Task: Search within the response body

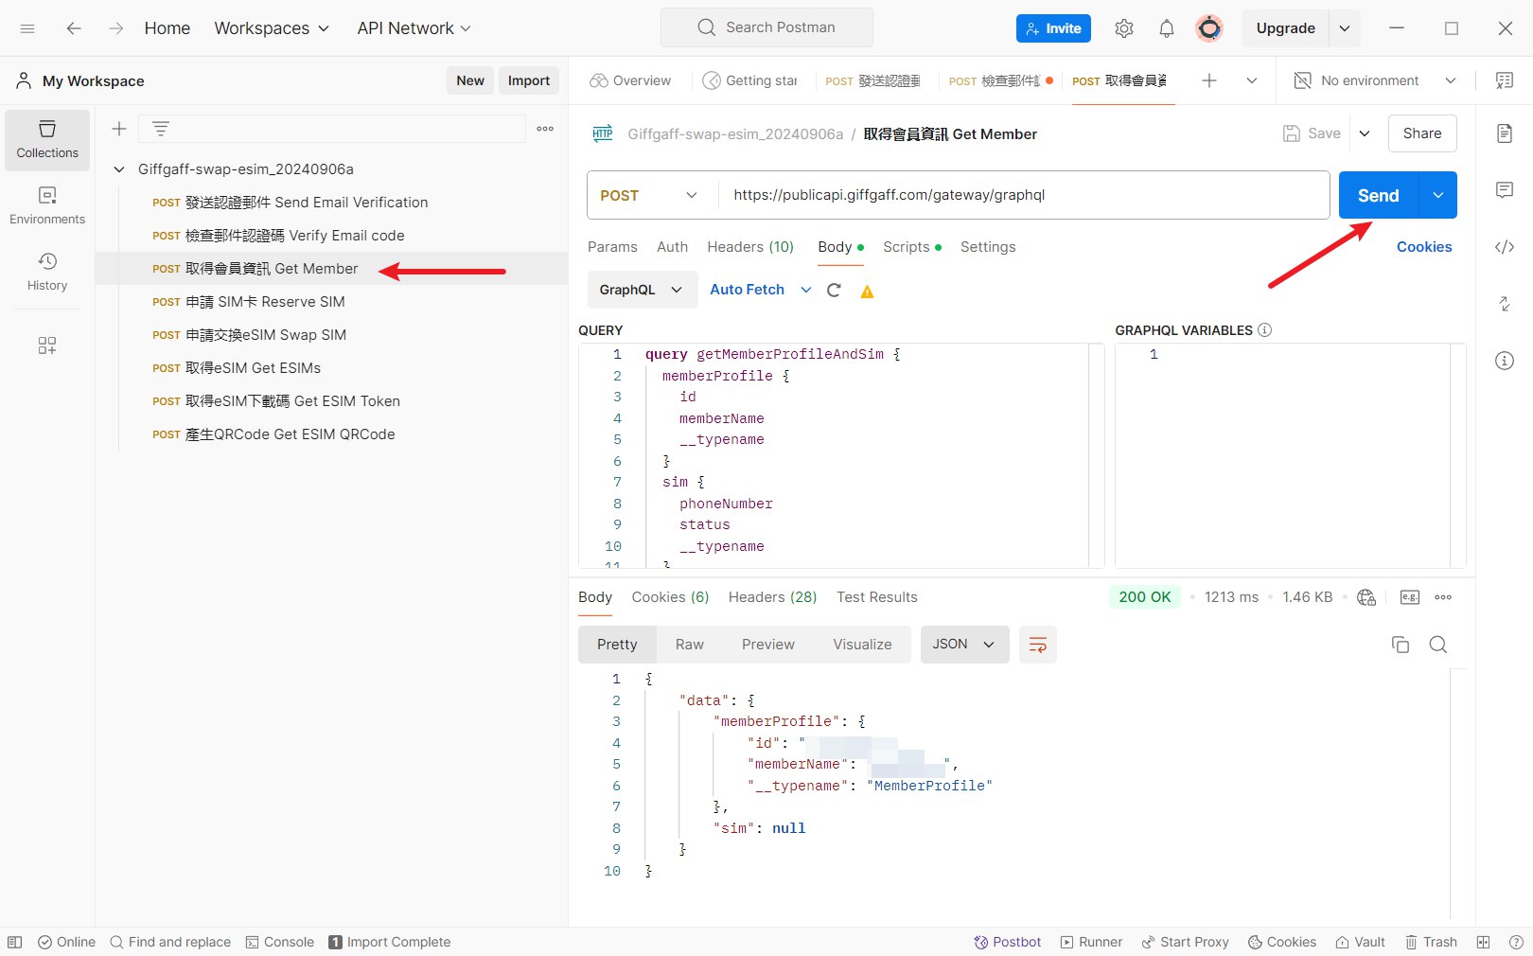Action: click(x=1437, y=645)
